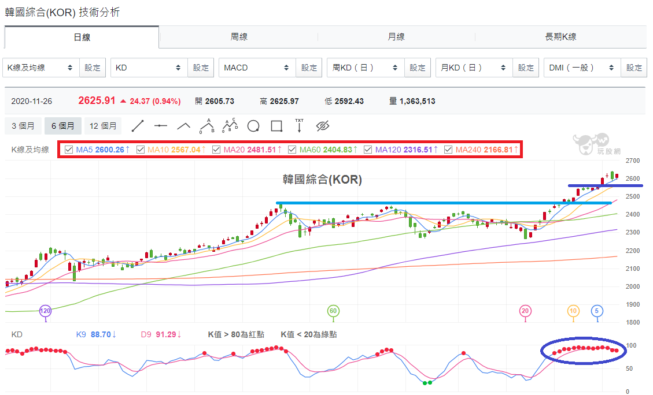Click 設定 next to K線及均線

pyautogui.click(x=93, y=68)
